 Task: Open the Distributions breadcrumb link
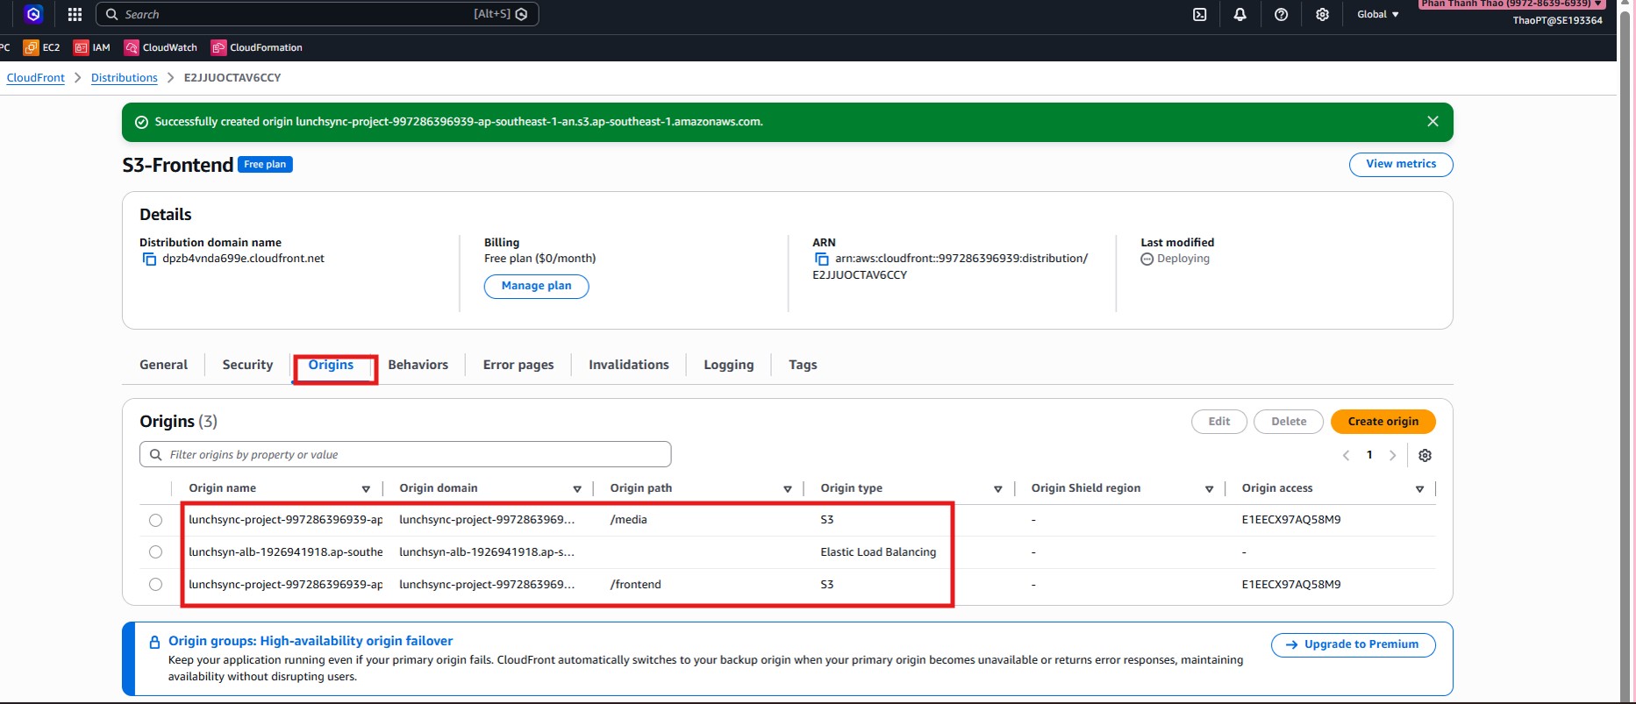125,78
